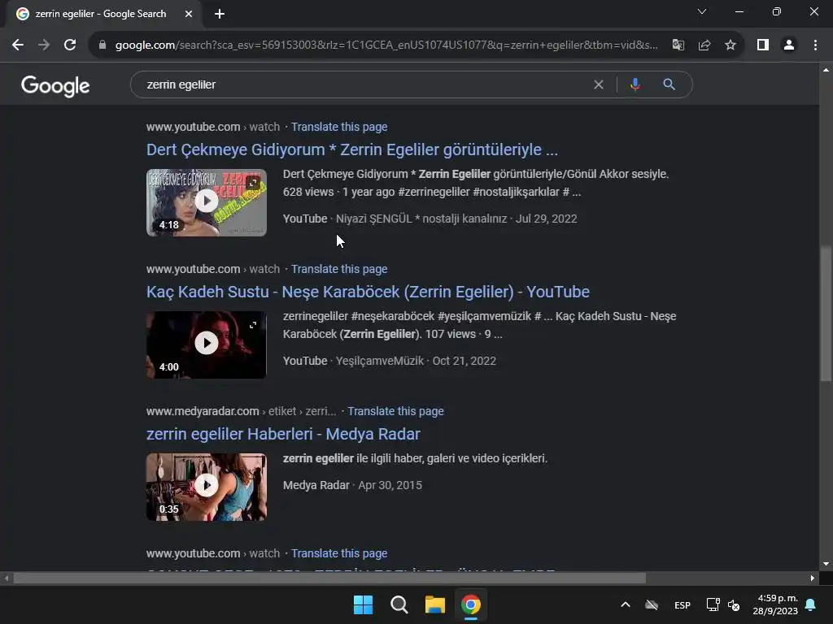Click Chrome icon in taskbar
Image resolution: width=833 pixels, height=624 pixels.
(x=471, y=604)
